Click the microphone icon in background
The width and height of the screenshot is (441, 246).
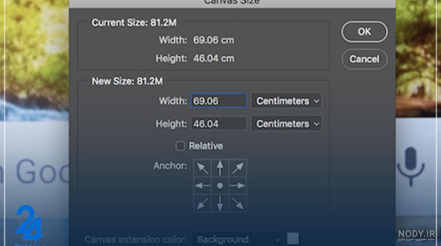click(x=411, y=166)
